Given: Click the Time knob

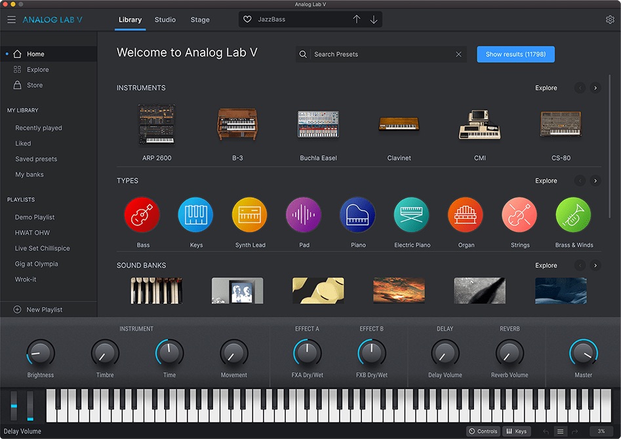Looking at the screenshot, I should coord(169,353).
